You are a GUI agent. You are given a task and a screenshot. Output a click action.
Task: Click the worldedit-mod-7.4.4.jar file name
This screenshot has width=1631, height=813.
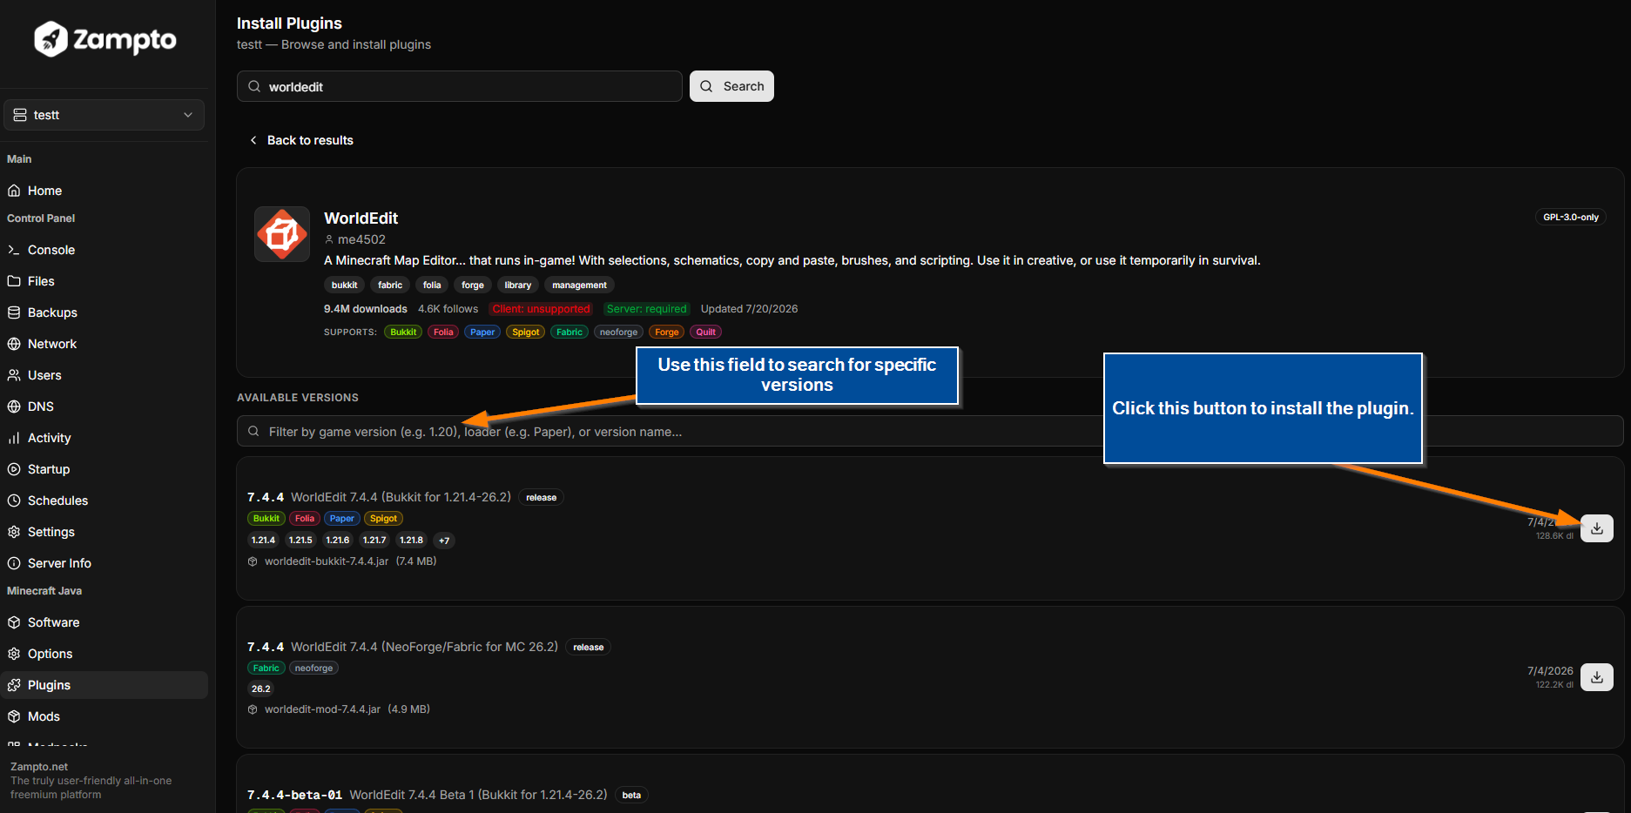coord(322,709)
